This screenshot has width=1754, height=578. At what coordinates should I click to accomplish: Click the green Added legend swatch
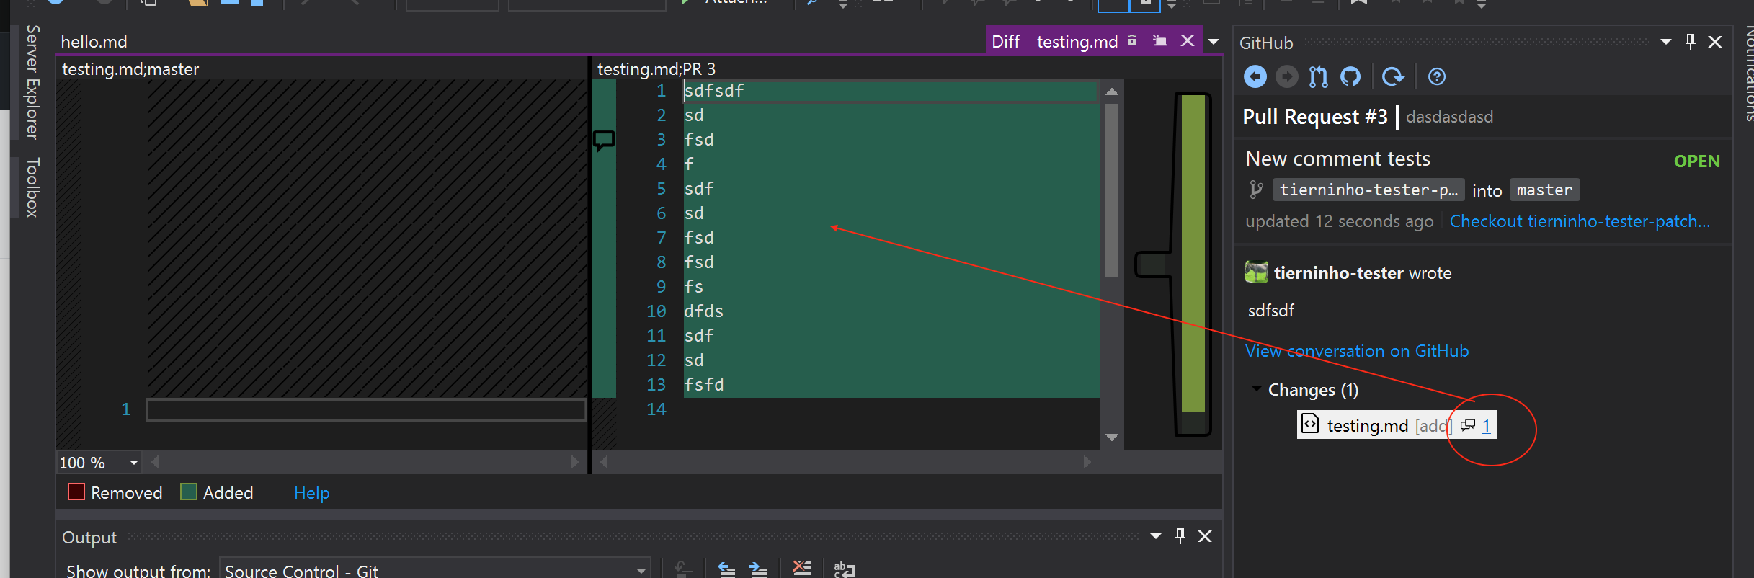click(189, 492)
